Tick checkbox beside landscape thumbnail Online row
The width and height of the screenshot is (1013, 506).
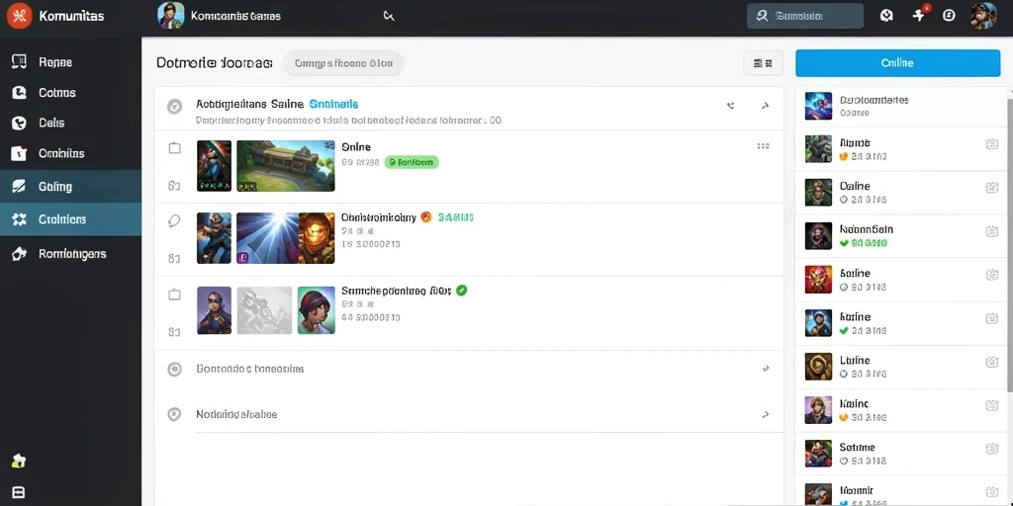174,148
